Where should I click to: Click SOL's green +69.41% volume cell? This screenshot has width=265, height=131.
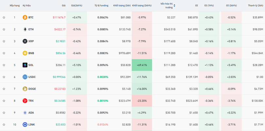[x=142, y=65]
